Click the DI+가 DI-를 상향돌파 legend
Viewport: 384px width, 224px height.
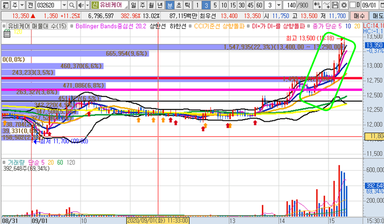coord(278,26)
